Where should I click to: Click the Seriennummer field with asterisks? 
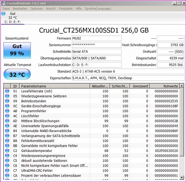tap(97, 45)
